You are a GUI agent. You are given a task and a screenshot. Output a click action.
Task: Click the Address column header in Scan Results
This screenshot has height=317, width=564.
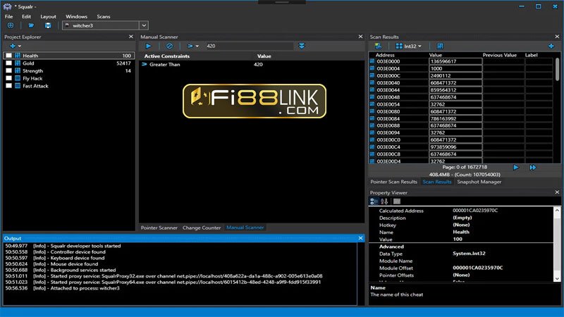coord(385,55)
